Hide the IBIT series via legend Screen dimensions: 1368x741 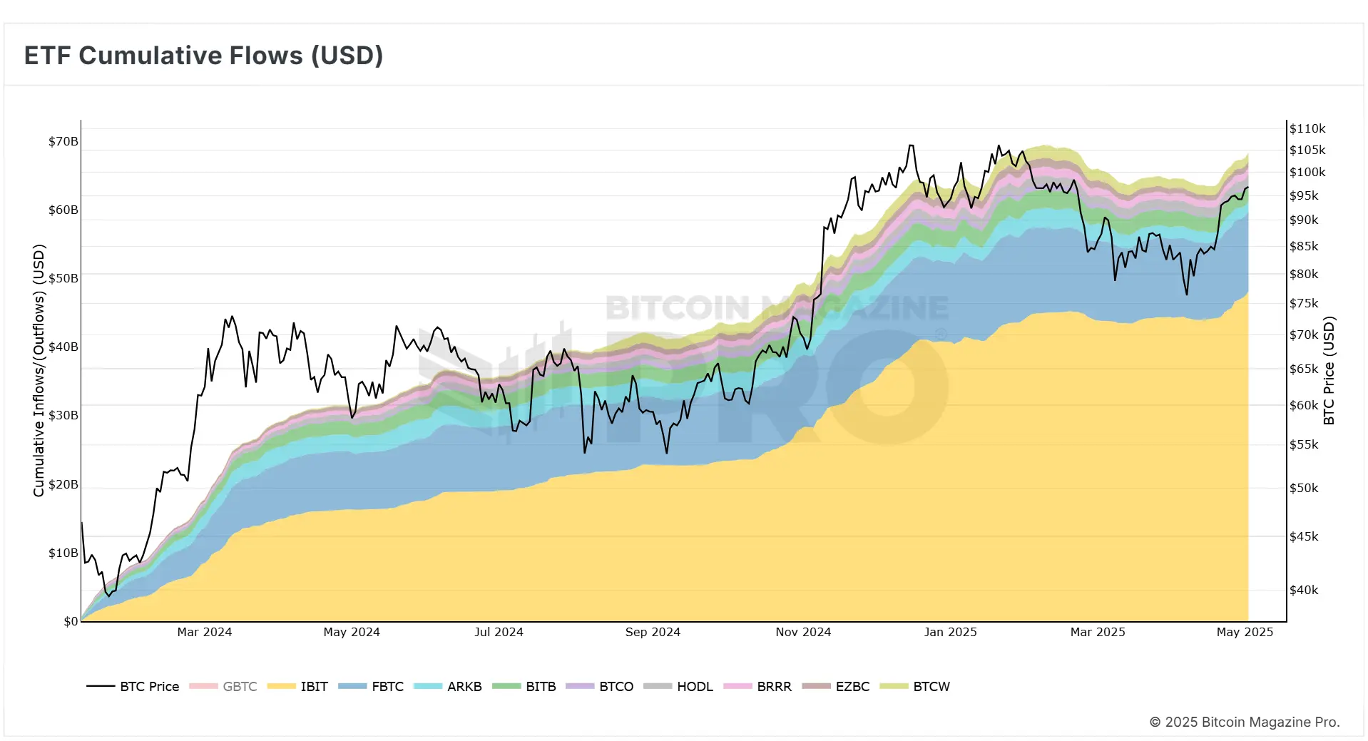click(x=297, y=686)
